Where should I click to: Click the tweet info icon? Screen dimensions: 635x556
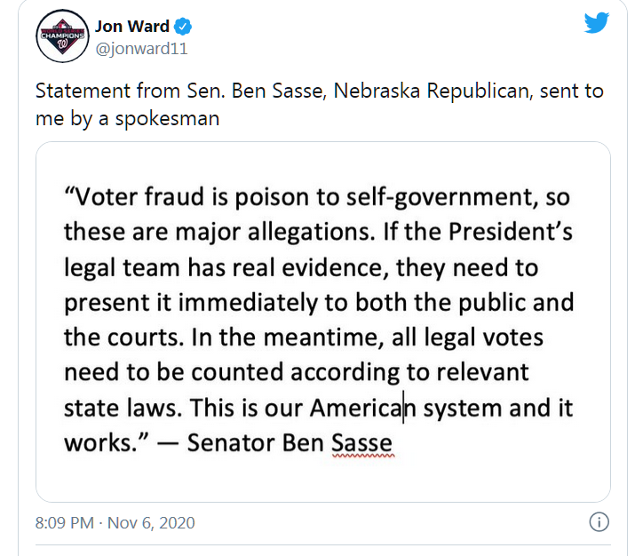click(x=599, y=522)
